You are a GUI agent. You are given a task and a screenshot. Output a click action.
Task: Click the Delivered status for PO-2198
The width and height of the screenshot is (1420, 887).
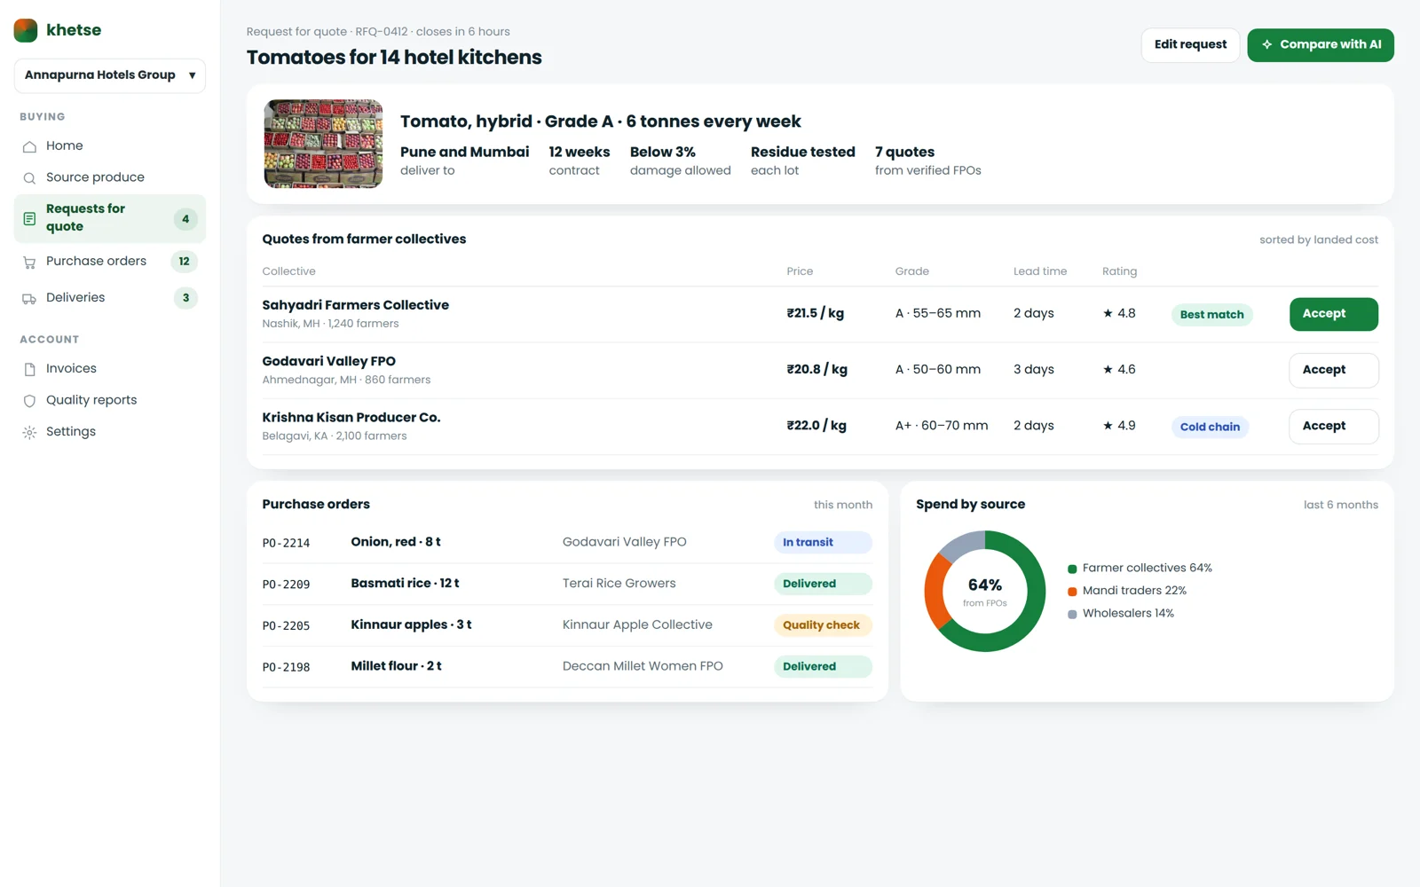tap(823, 666)
